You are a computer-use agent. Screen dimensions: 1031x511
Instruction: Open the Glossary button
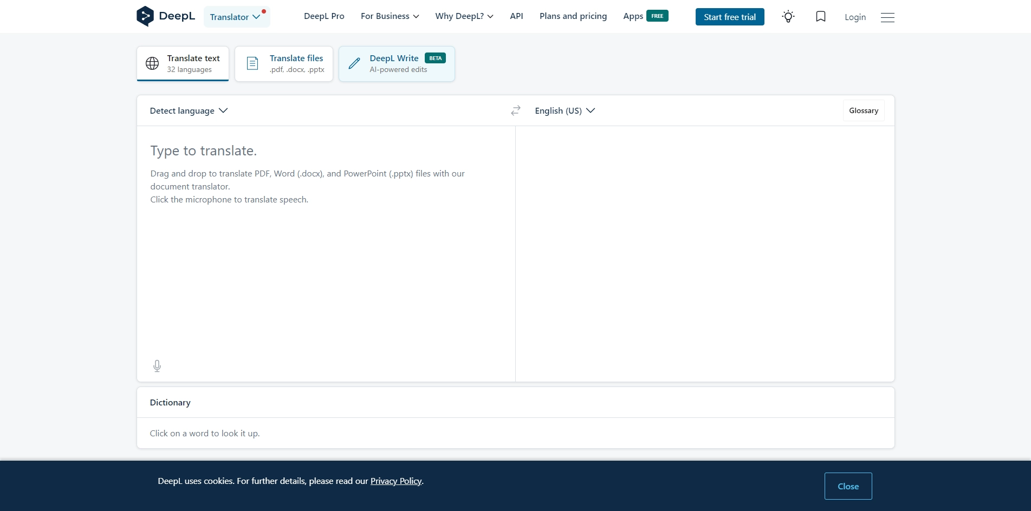(x=863, y=110)
